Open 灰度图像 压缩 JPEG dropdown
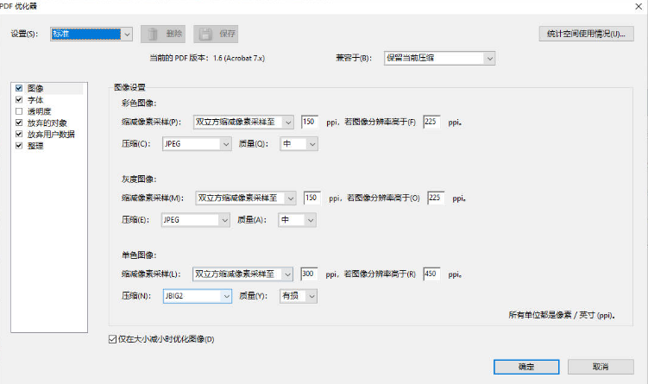The width and height of the screenshot is (648, 384). tap(196, 220)
